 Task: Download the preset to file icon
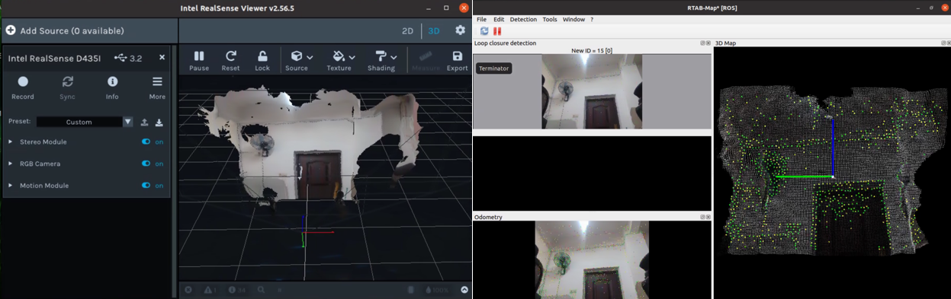(x=159, y=122)
